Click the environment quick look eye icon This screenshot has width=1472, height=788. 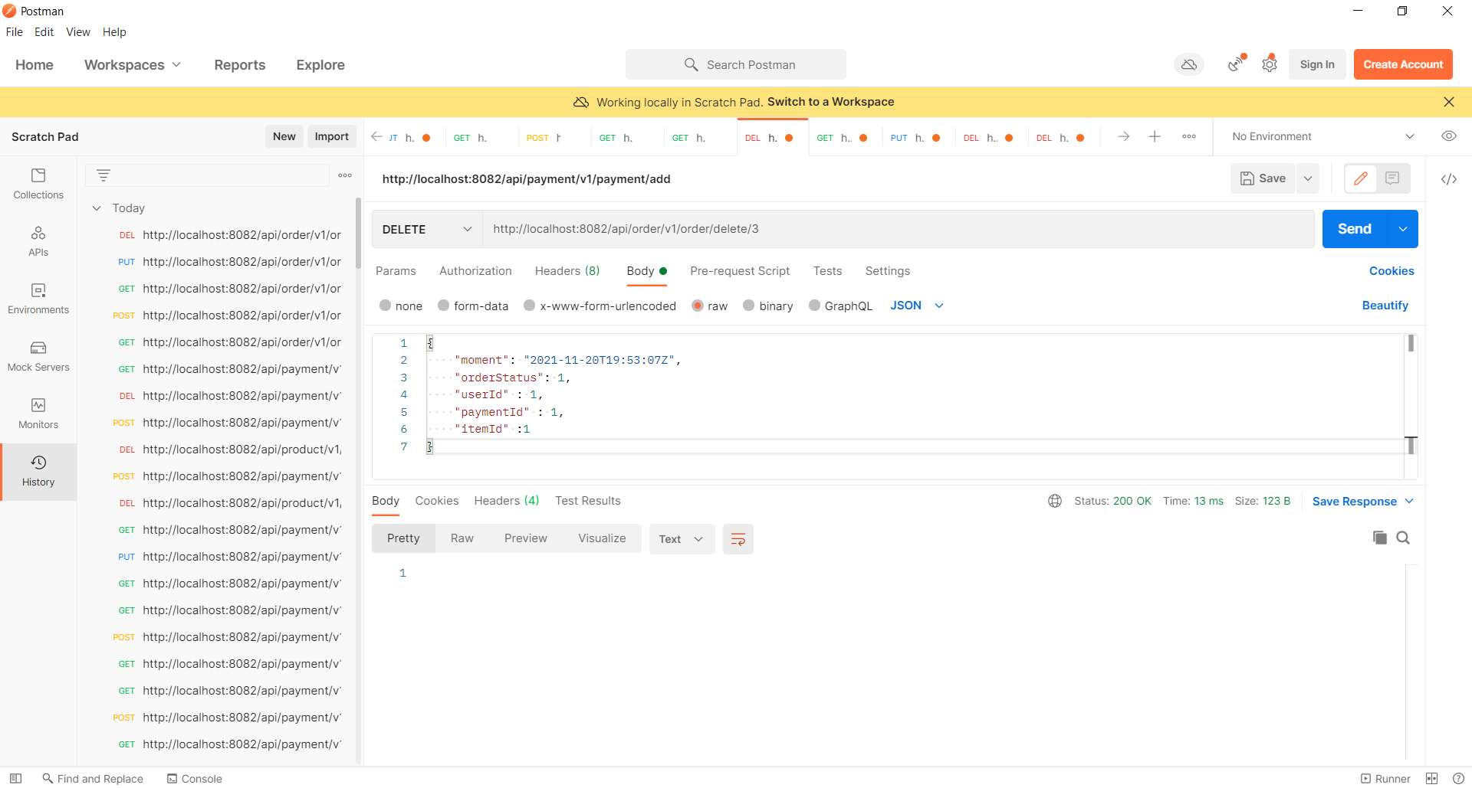click(1448, 136)
